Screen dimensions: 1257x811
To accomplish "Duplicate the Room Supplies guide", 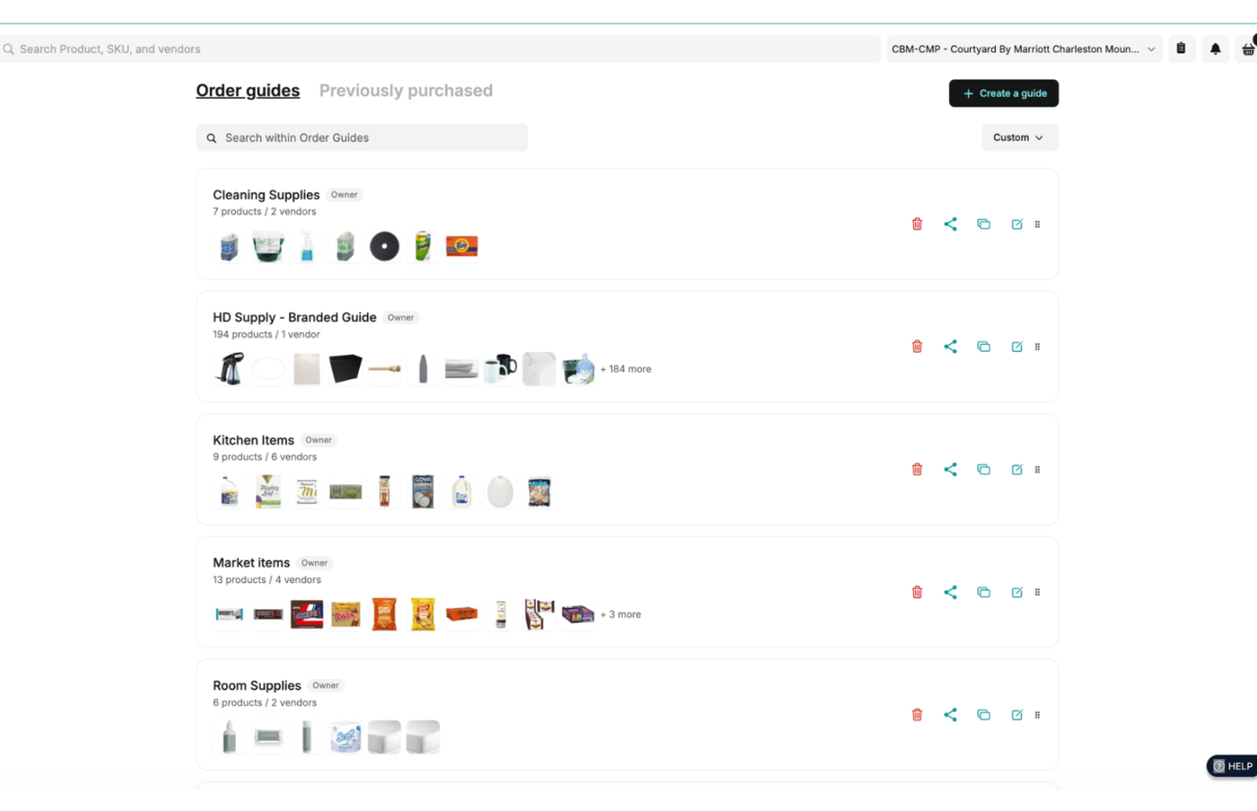I will (x=984, y=714).
